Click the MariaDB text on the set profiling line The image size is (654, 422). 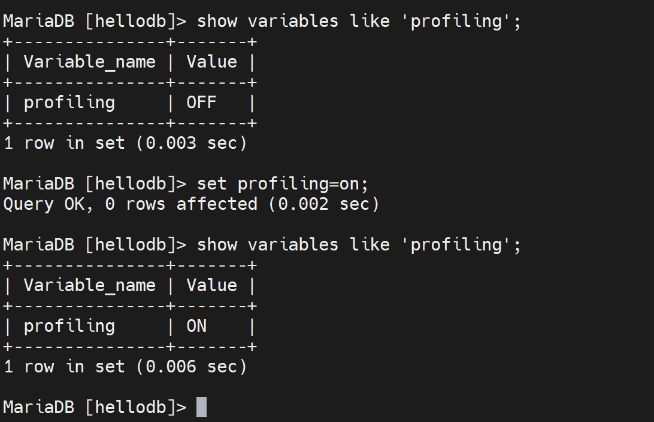[x=39, y=184]
